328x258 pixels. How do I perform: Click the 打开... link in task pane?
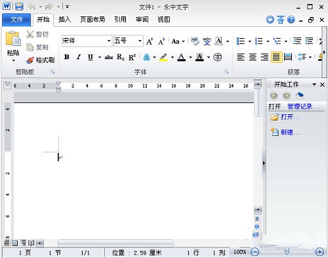(291, 117)
